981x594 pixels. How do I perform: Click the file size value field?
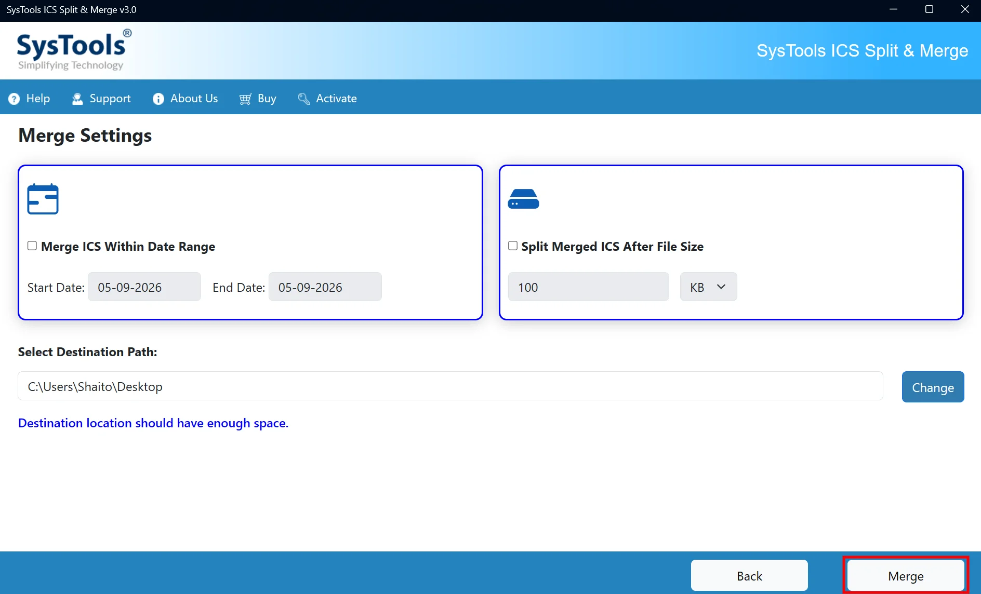click(x=589, y=287)
